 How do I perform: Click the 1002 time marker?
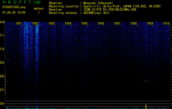pos(35,23)
